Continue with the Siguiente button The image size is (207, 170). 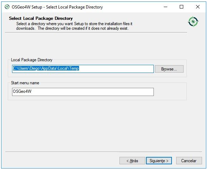click(x=159, y=161)
